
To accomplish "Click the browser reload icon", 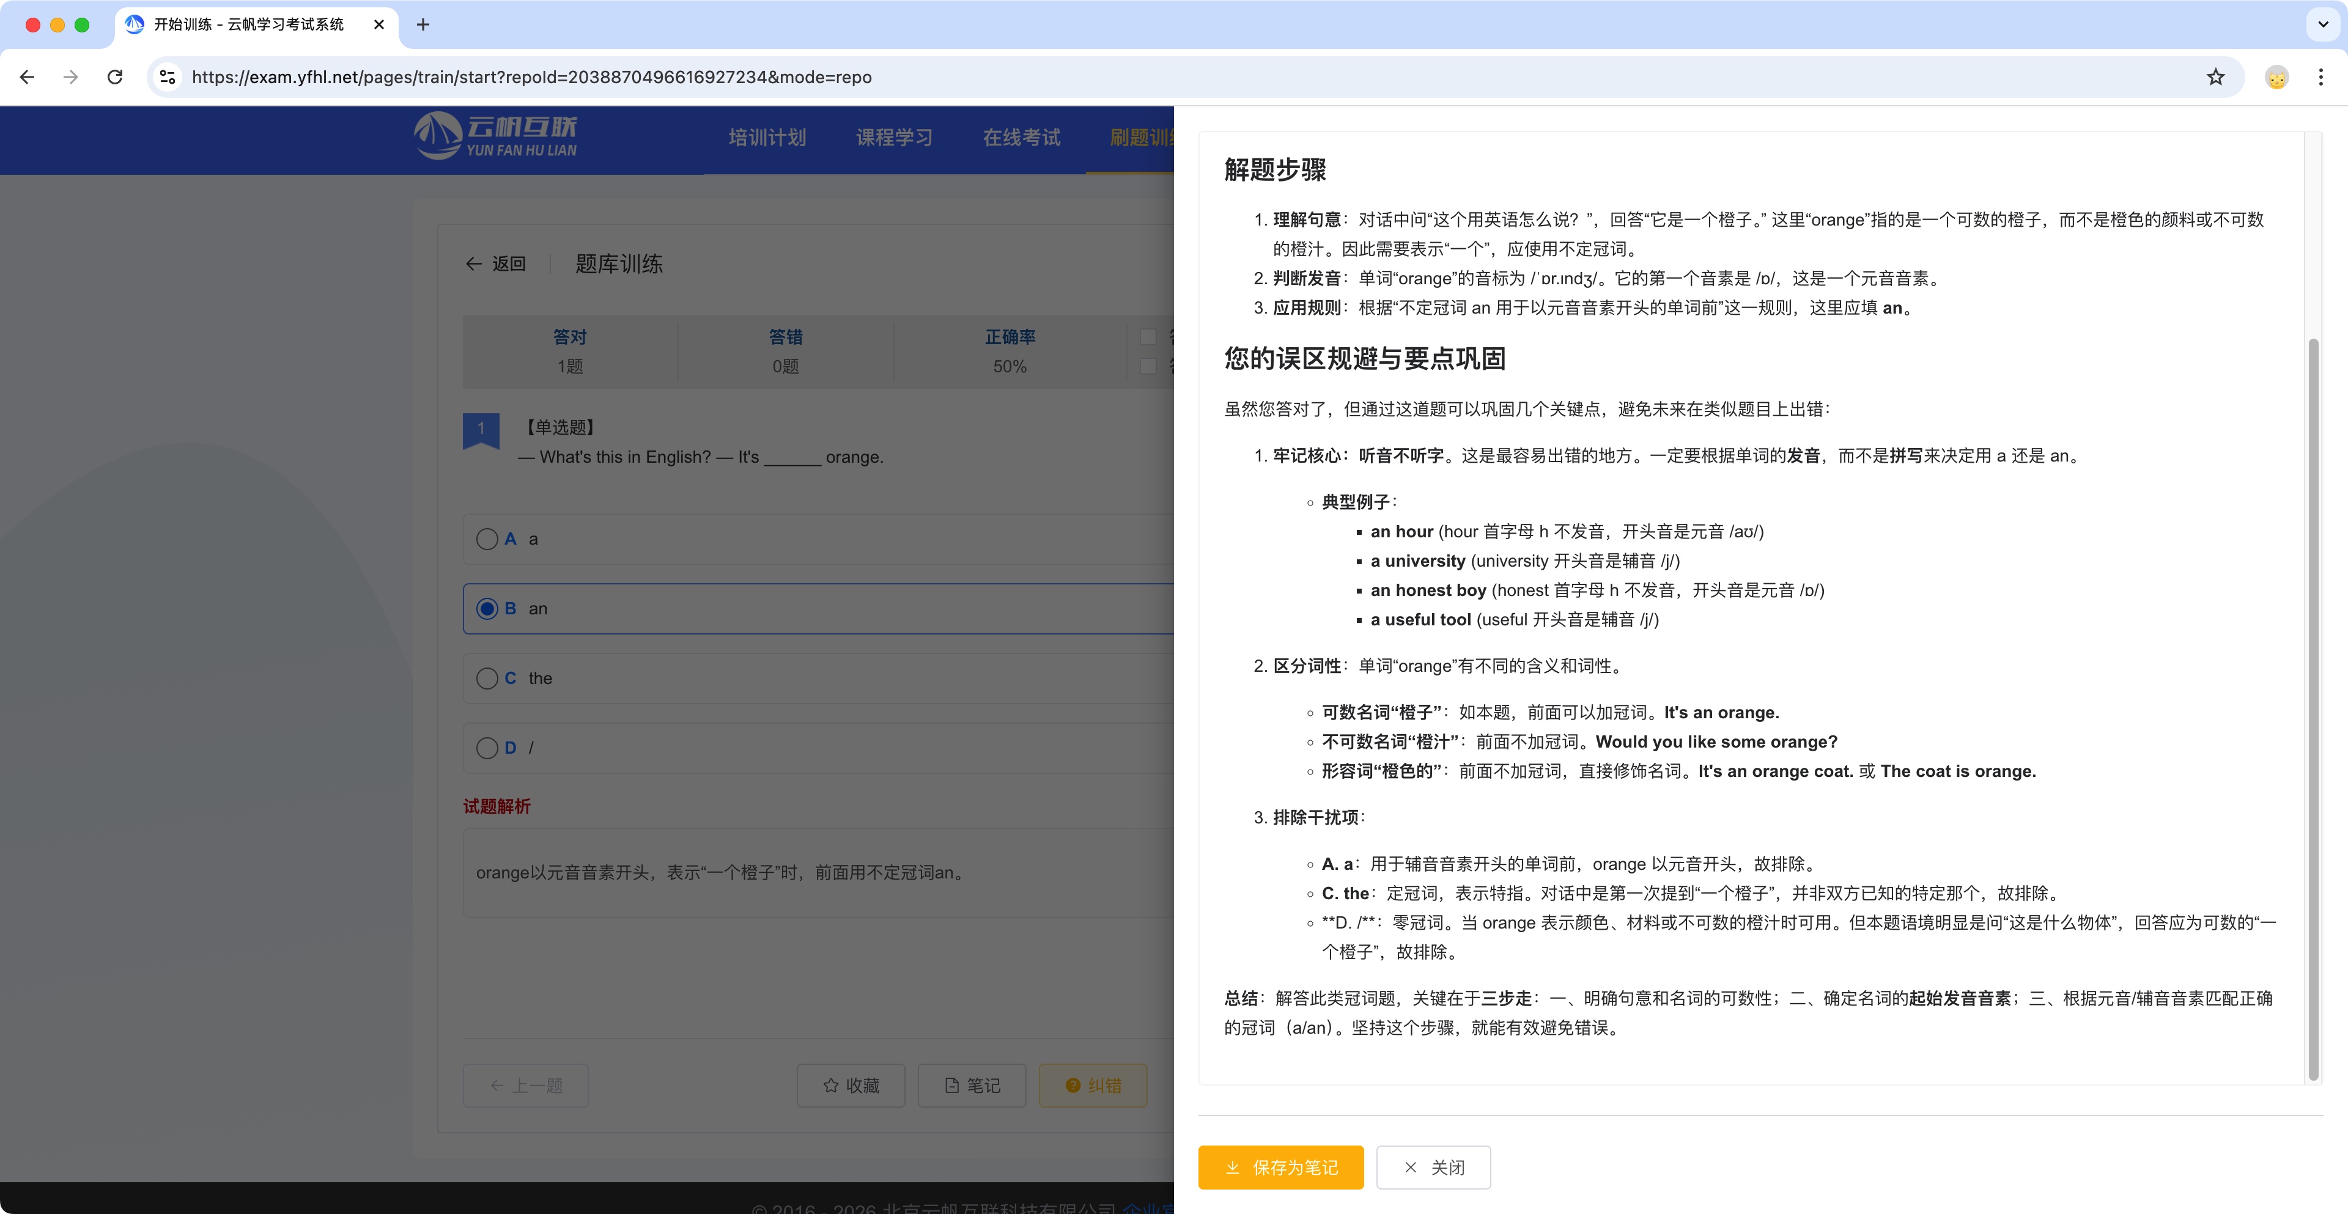I will click(x=115, y=76).
